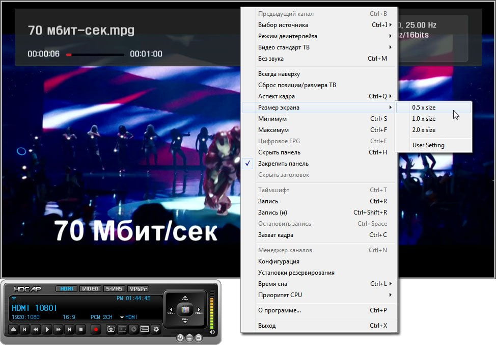The width and height of the screenshot is (496, 345).
Task: Click the round full-screen window button on HDCAP
Action: [198, 338]
